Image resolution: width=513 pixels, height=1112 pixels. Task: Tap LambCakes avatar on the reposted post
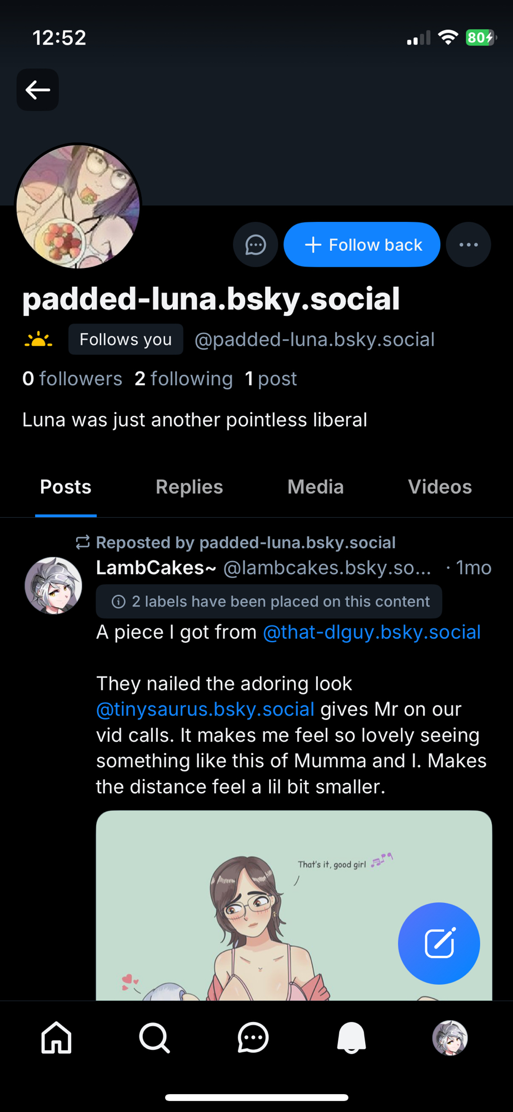tap(53, 585)
